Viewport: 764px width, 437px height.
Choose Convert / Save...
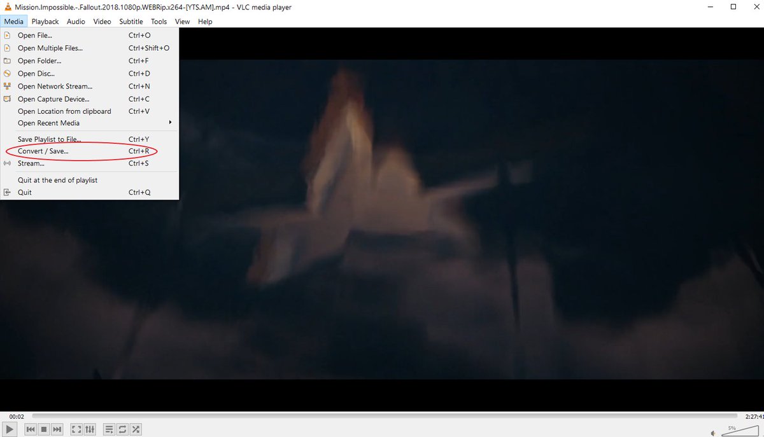[x=89, y=151]
